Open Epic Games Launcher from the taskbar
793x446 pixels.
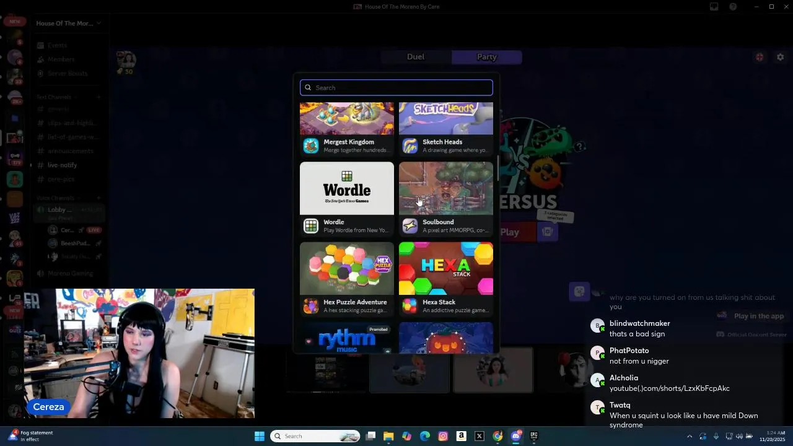click(x=533, y=436)
